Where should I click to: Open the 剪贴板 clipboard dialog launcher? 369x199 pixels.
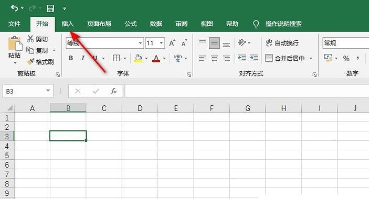point(58,74)
